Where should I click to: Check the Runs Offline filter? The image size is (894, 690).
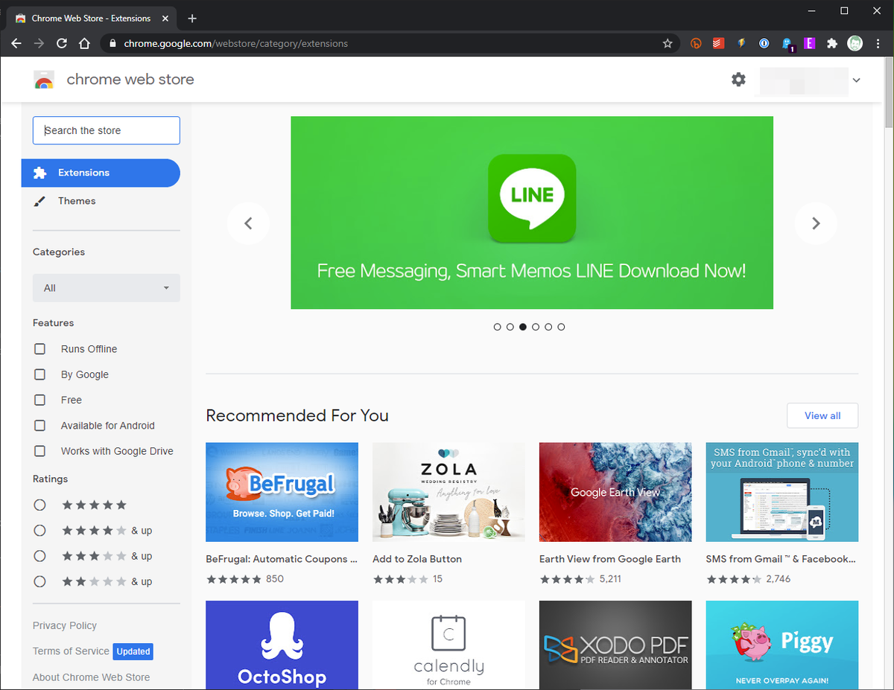point(39,348)
